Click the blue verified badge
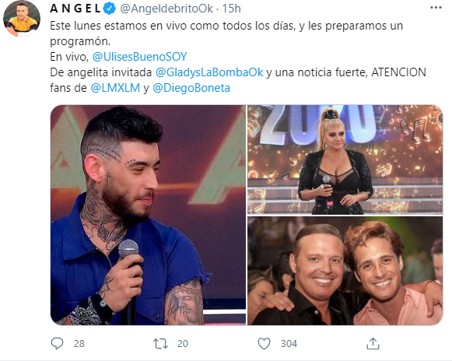452x361 pixels. pyautogui.click(x=109, y=9)
